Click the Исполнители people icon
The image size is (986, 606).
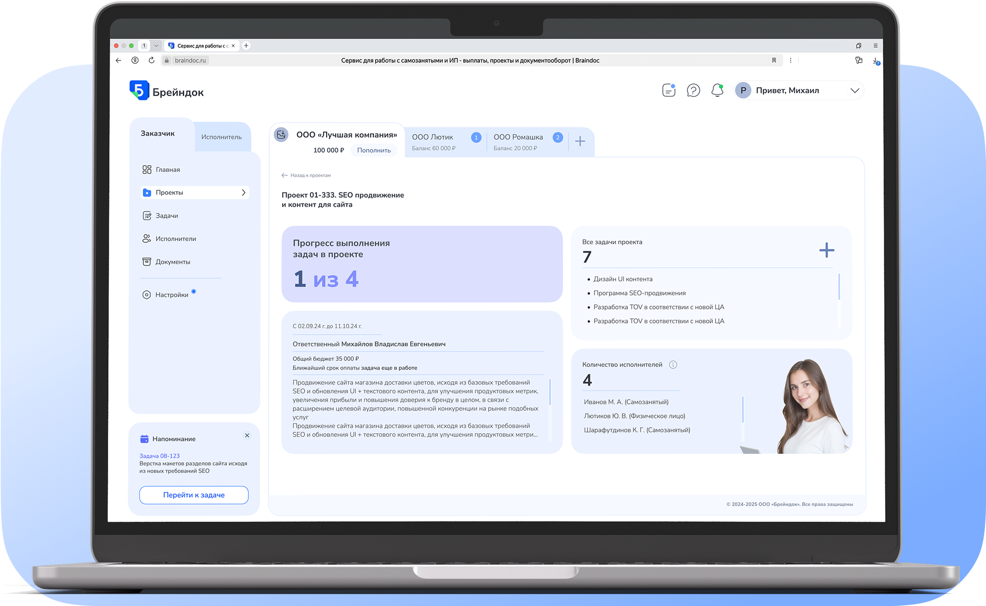click(147, 238)
